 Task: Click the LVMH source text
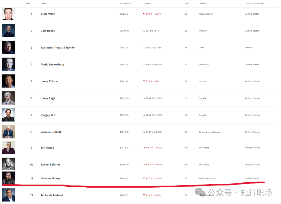[x=201, y=48]
